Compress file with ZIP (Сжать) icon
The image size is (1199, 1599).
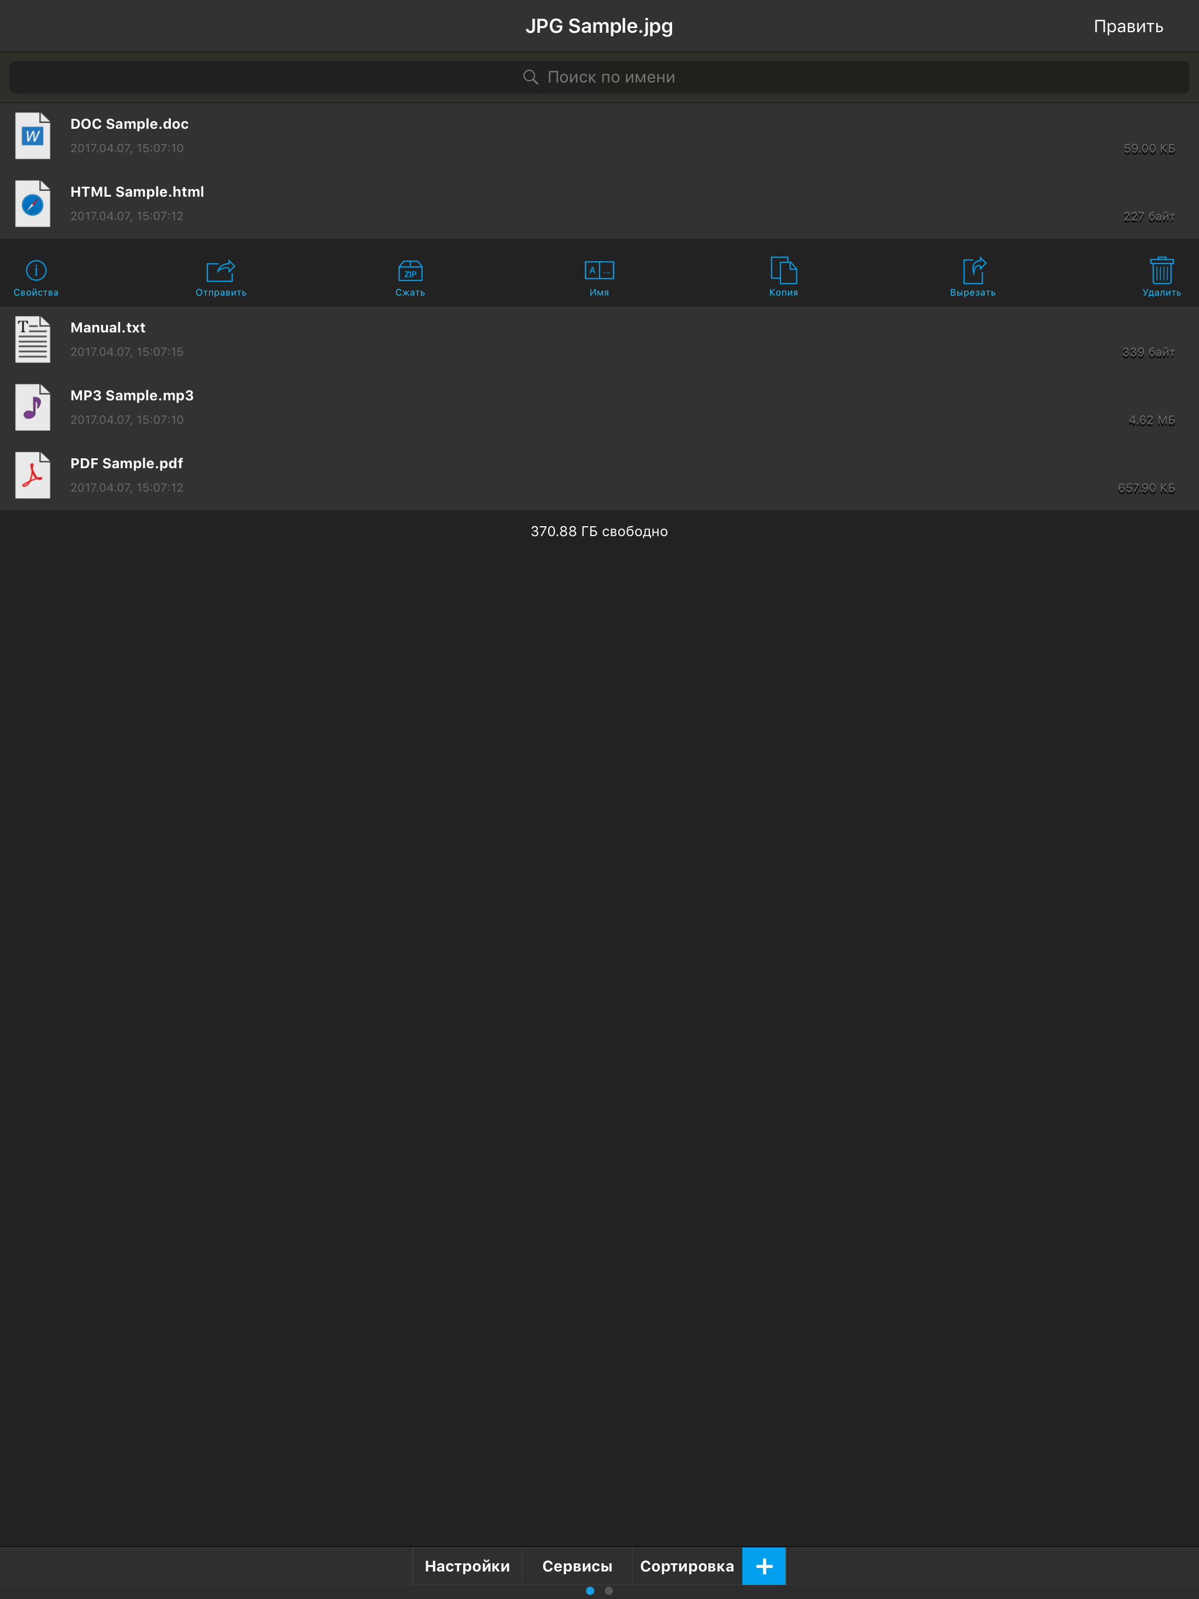(410, 277)
